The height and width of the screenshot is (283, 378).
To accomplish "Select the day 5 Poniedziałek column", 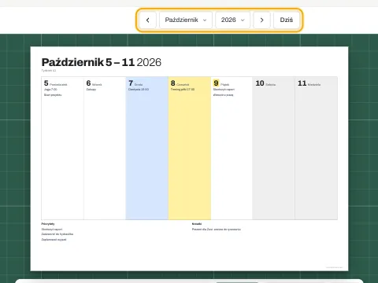I will coord(62,148).
